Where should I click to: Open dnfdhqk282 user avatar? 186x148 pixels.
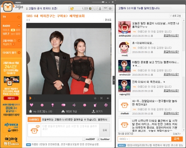tap(124, 27)
